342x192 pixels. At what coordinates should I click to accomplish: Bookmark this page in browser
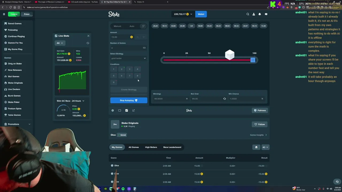pyautogui.click(x=19, y=7)
